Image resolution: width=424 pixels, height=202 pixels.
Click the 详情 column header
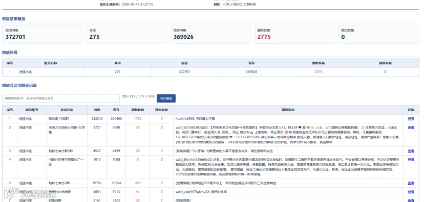[411, 110]
